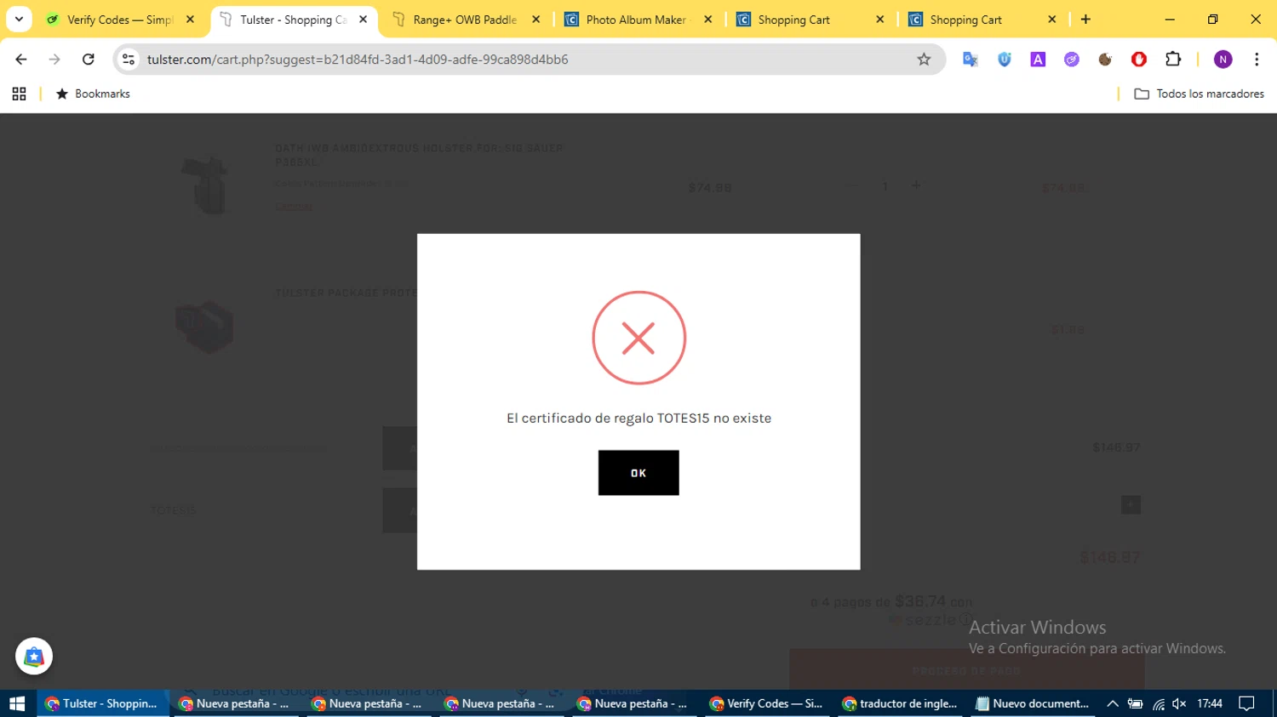Open Todos los marcadores folder
Viewport: 1277px width, 717px height.
pyautogui.click(x=1199, y=94)
